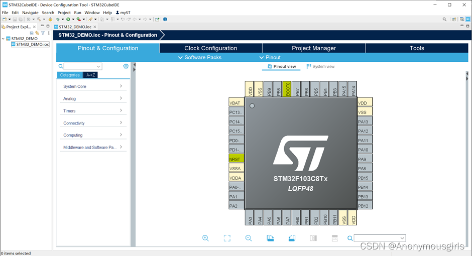The height and width of the screenshot is (256, 472).
Task: Open the myST menu
Action: (123, 13)
